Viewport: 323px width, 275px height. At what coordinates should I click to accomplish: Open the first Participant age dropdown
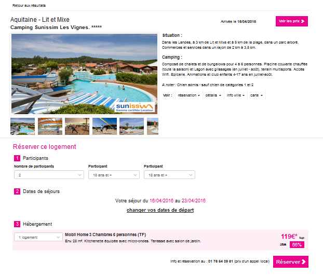pos(114,175)
